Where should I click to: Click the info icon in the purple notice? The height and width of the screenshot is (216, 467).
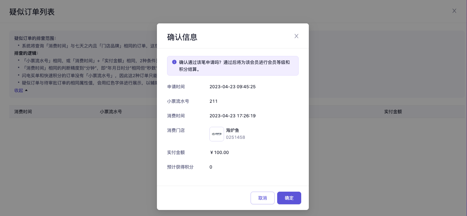click(x=174, y=62)
